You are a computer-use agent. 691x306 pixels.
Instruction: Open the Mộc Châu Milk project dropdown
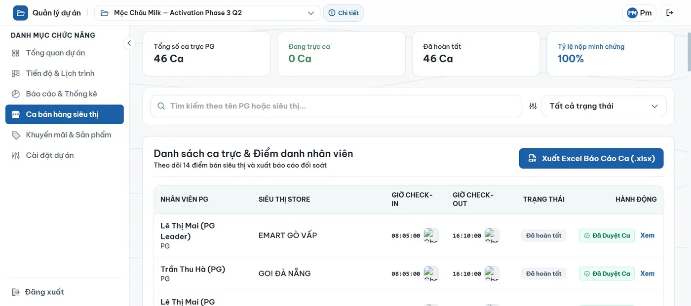(207, 13)
